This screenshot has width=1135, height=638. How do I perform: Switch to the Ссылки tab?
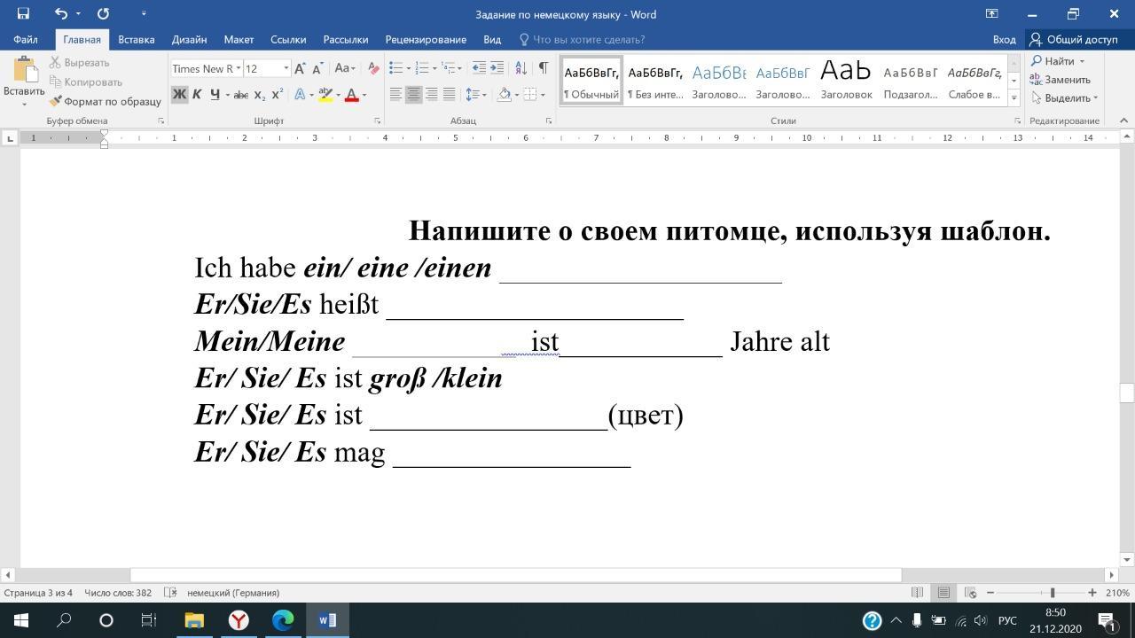pyautogui.click(x=288, y=40)
